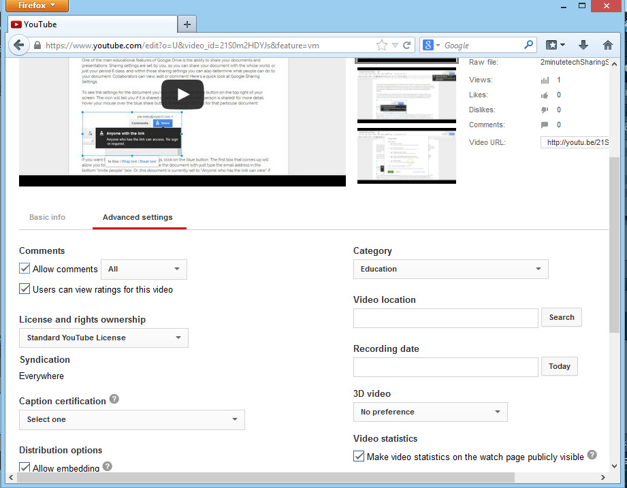Click the Dislikes thumbs-down icon

(x=545, y=110)
